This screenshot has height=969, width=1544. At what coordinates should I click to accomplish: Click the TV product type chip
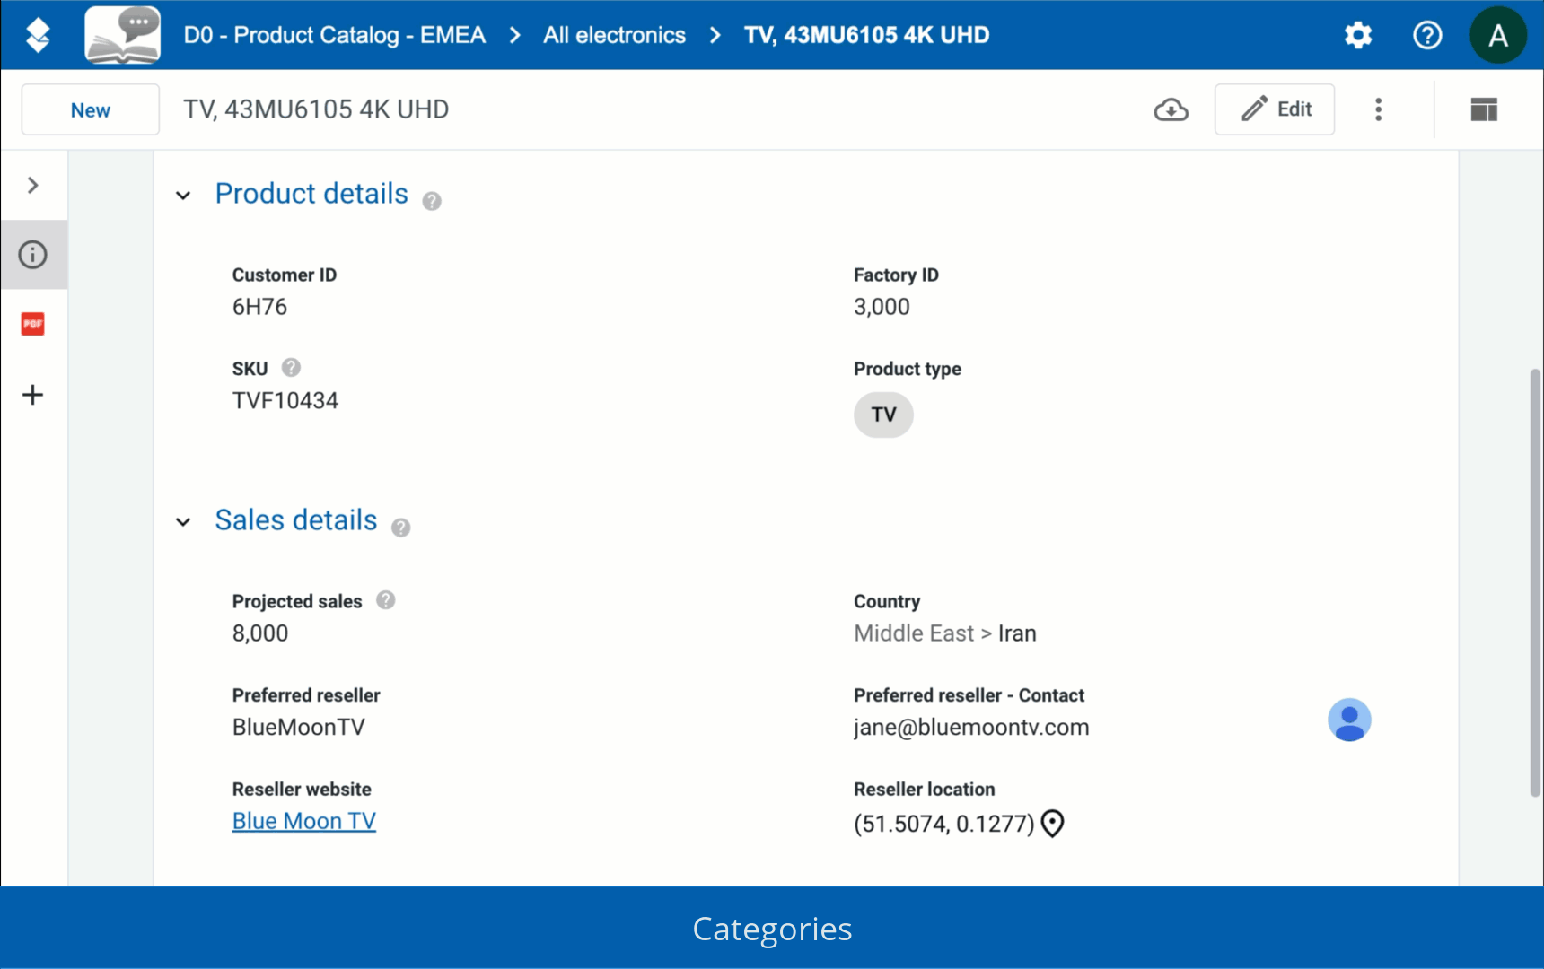coord(883,415)
